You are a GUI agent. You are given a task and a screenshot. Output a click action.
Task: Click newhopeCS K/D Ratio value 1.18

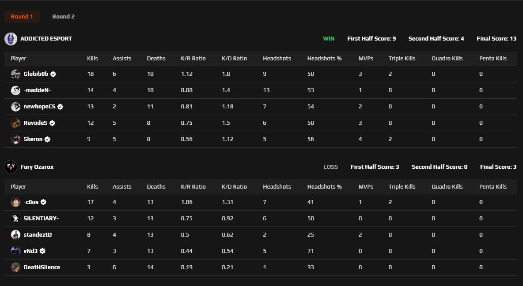(227, 107)
